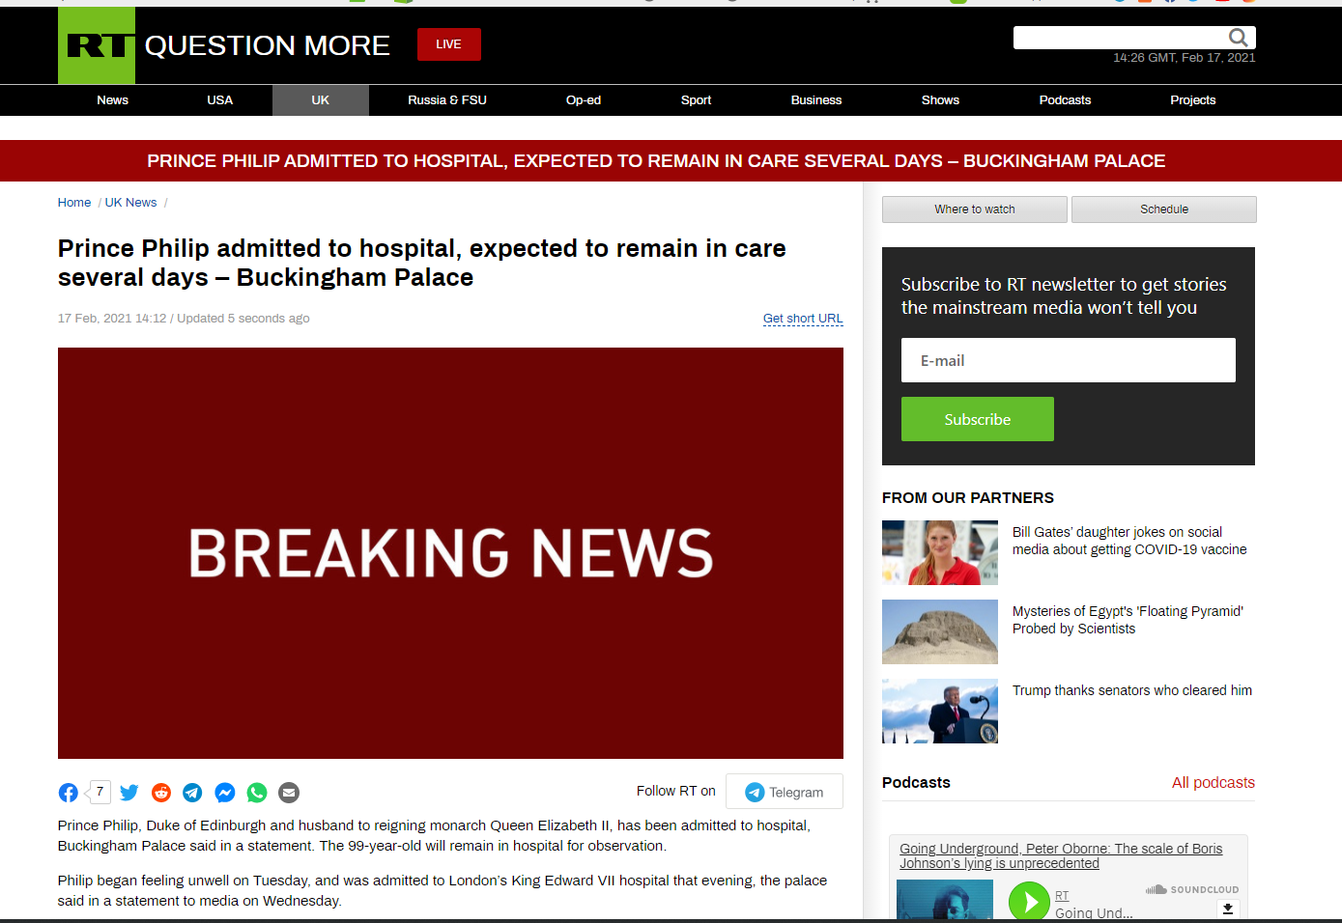Open the Shows section

[x=940, y=100]
